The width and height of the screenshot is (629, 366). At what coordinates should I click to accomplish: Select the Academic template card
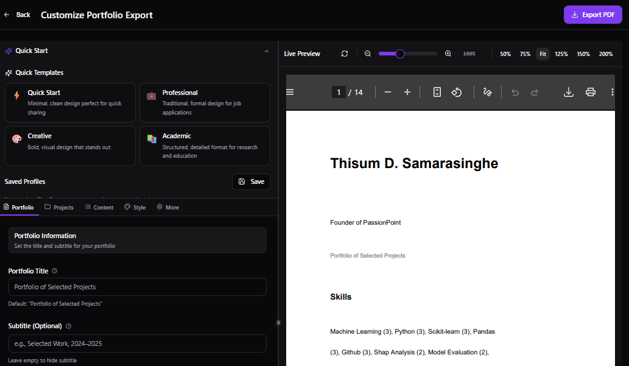[x=205, y=146]
